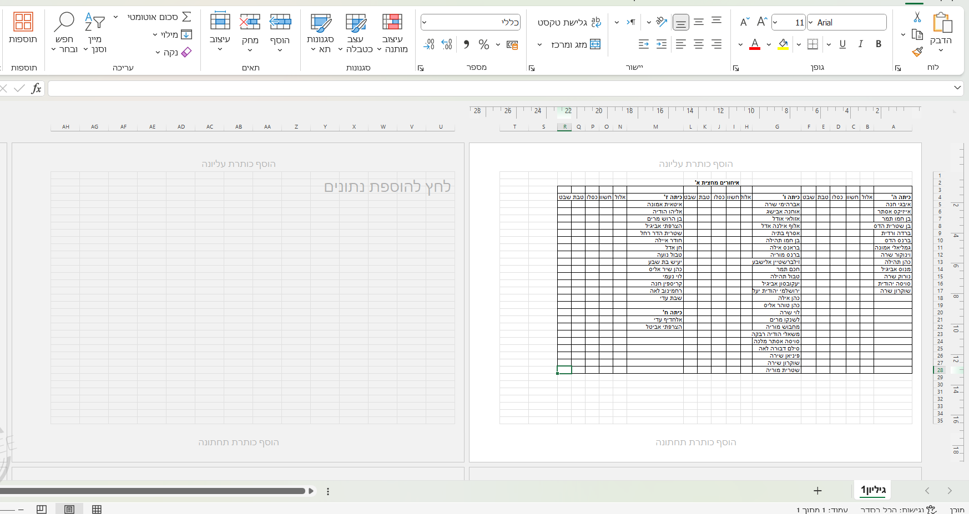Viewport: 969px width, 514px height.
Task: Open the Font (גופן) dialog launcher
Action: click(736, 68)
